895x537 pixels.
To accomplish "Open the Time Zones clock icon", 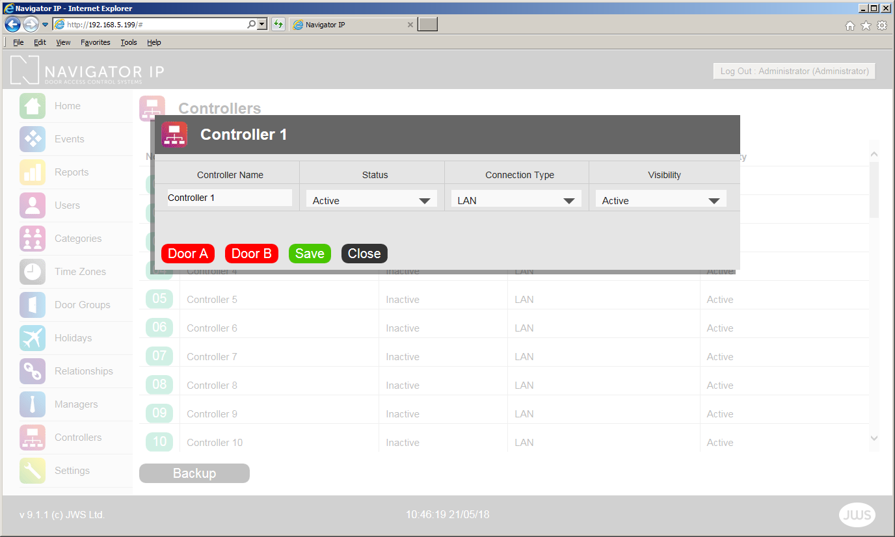I will 33,272.
